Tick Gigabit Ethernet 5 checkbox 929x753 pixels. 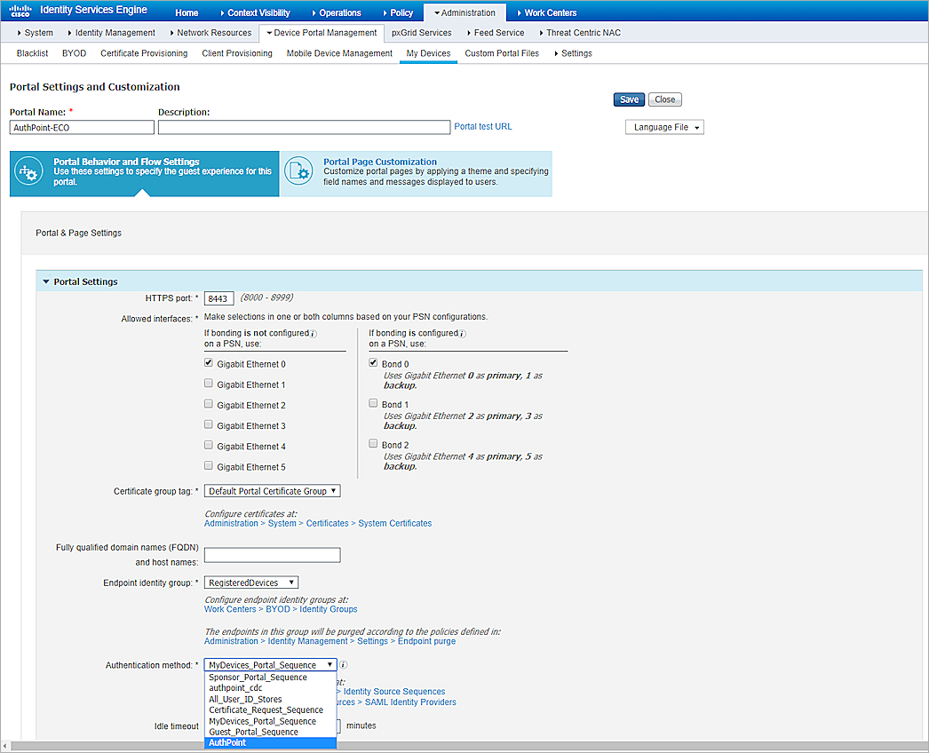209,465
